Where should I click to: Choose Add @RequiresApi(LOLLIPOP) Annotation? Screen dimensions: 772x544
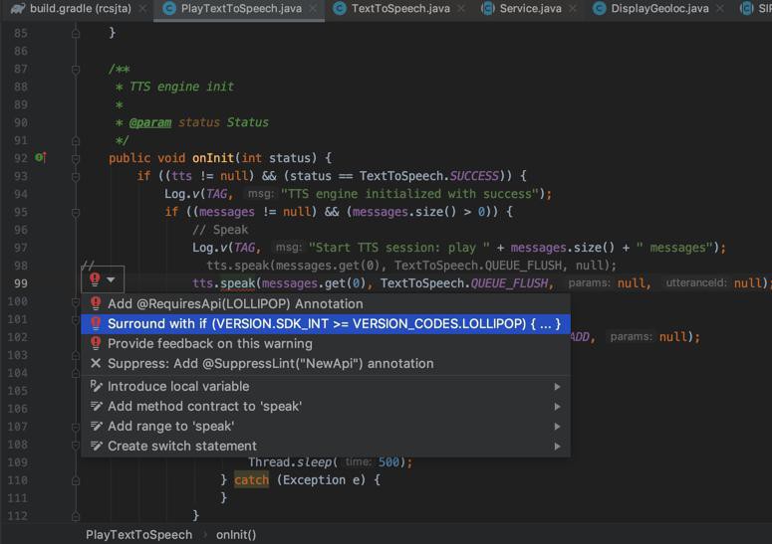(326, 303)
